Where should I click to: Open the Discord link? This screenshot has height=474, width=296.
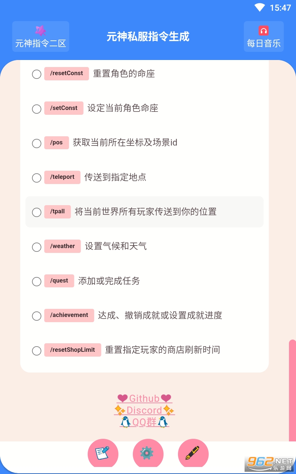click(144, 410)
